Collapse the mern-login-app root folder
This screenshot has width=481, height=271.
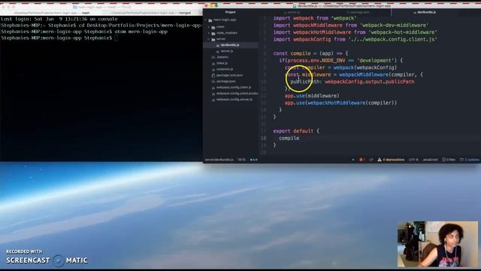[x=205, y=20]
